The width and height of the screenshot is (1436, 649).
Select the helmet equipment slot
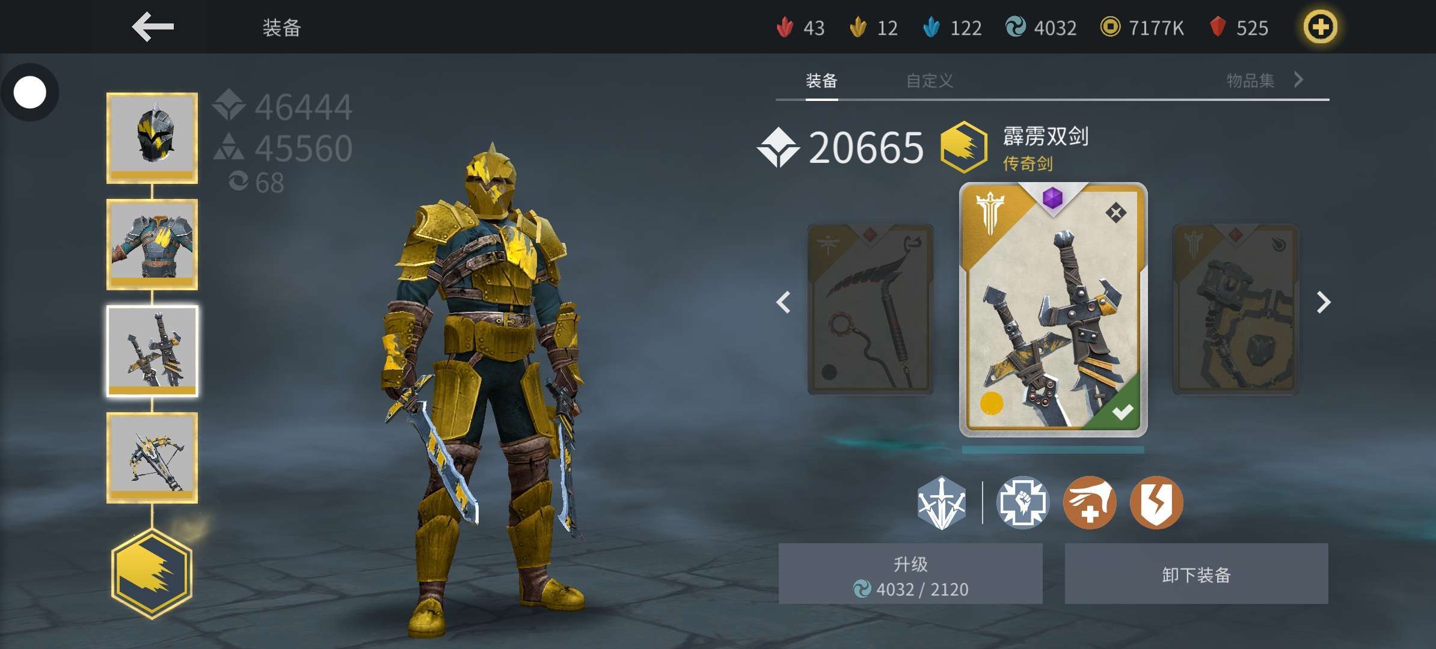(x=152, y=138)
